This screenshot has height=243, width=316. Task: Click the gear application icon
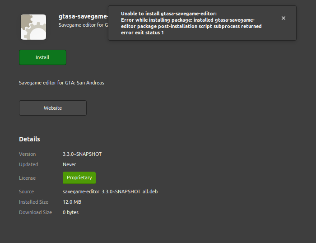33,27
